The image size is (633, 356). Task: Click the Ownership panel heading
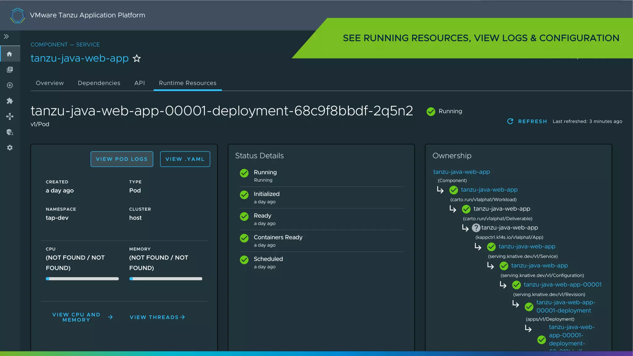point(452,156)
